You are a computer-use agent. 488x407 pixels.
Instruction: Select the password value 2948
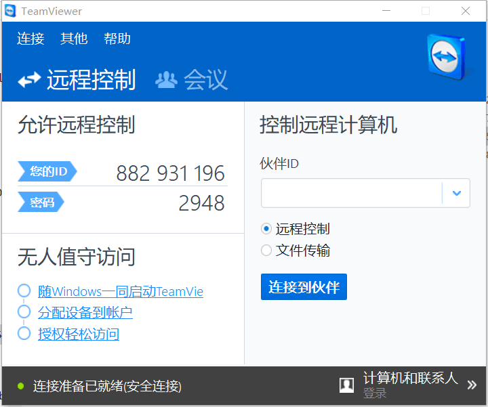coord(201,203)
